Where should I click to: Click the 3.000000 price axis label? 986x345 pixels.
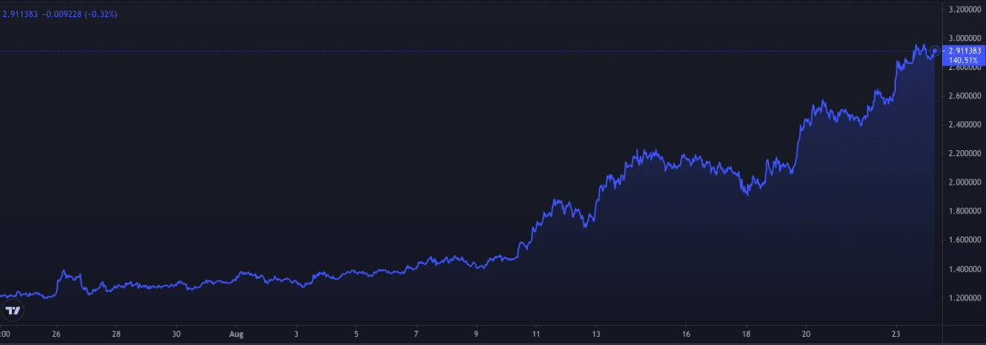[964, 39]
